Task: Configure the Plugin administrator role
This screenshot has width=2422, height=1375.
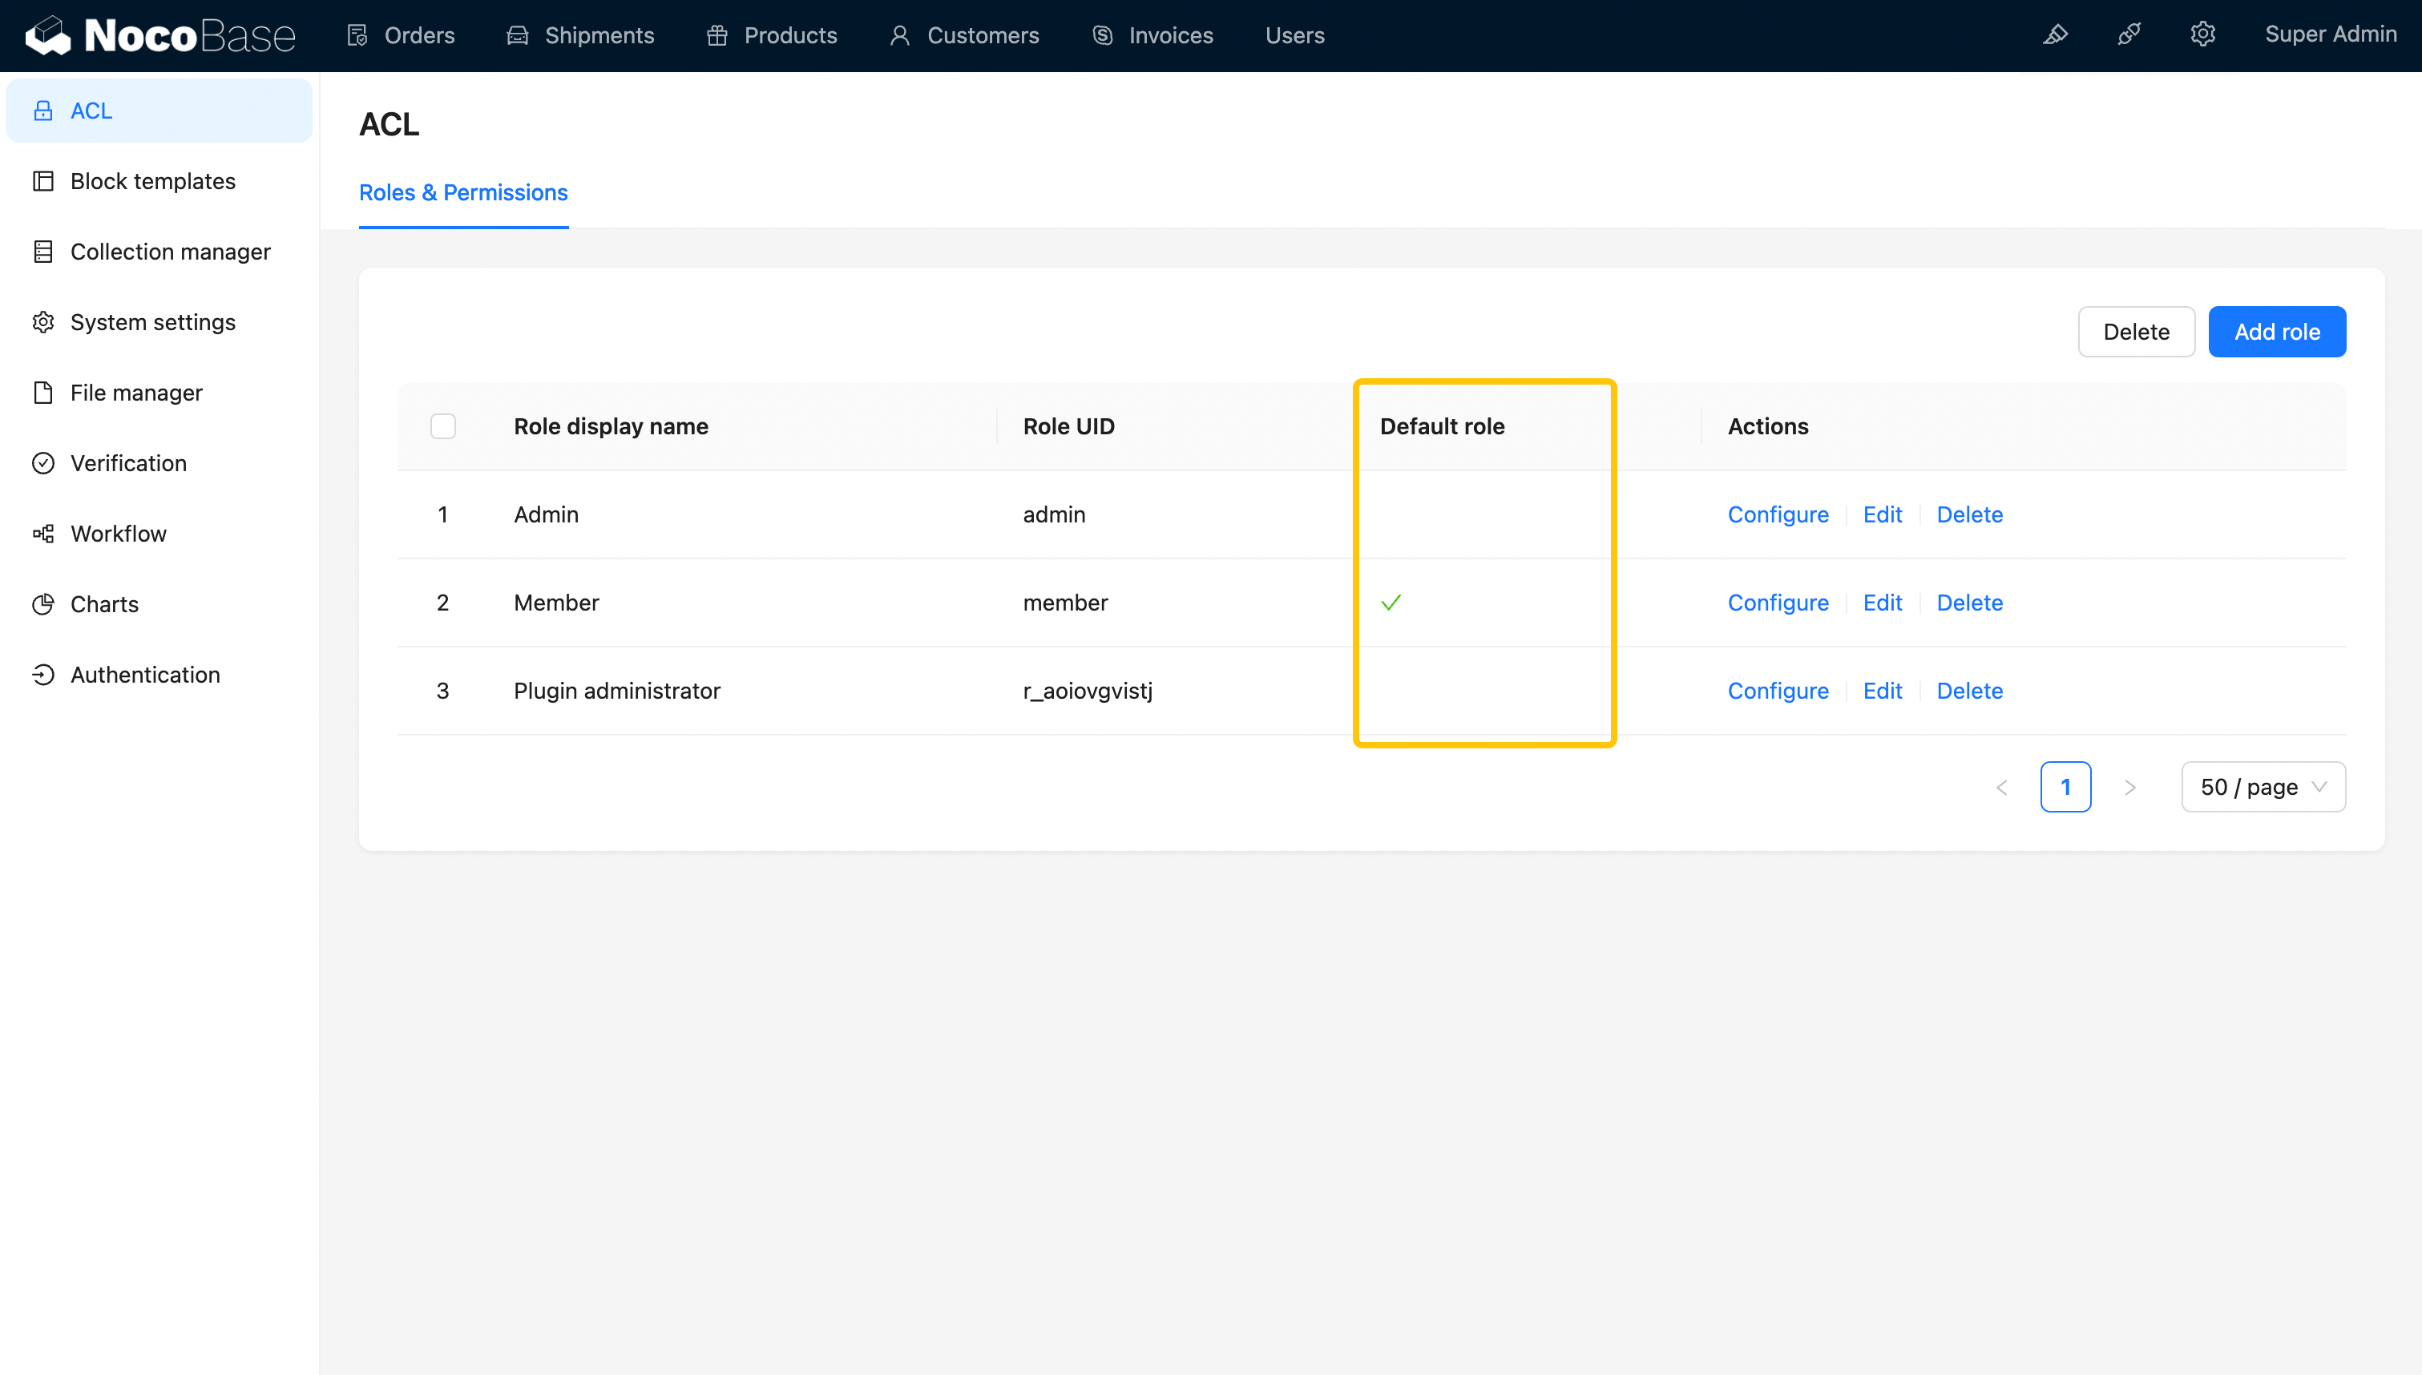Action: pos(1777,691)
